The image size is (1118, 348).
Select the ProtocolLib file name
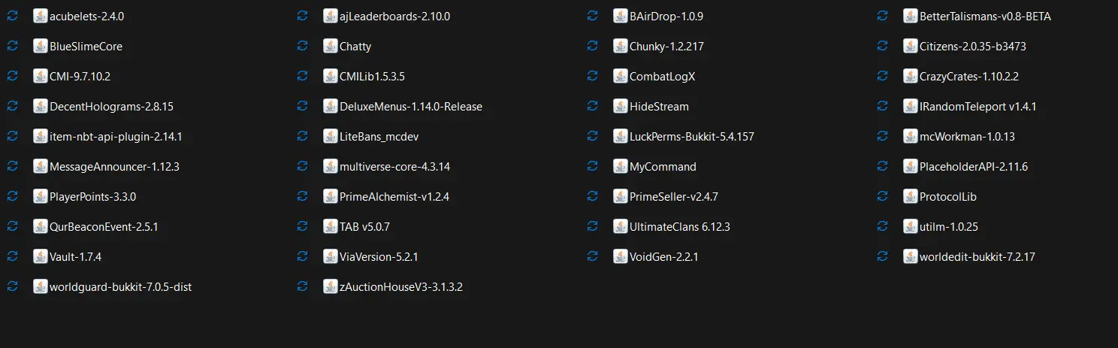pos(948,196)
